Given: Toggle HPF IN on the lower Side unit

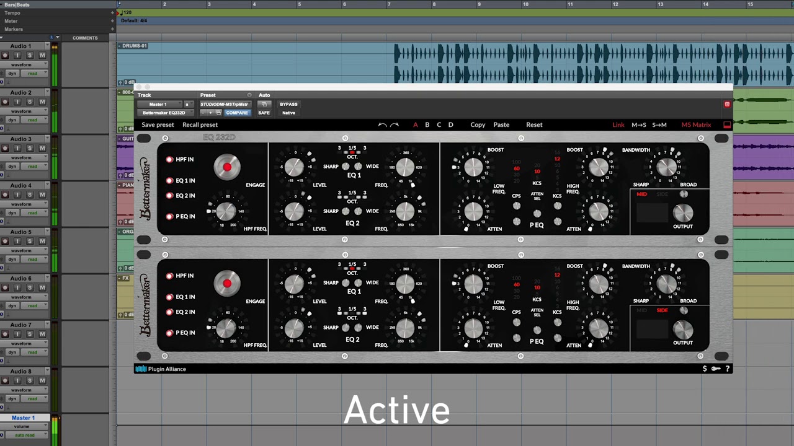Looking at the screenshot, I should pyautogui.click(x=169, y=276).
